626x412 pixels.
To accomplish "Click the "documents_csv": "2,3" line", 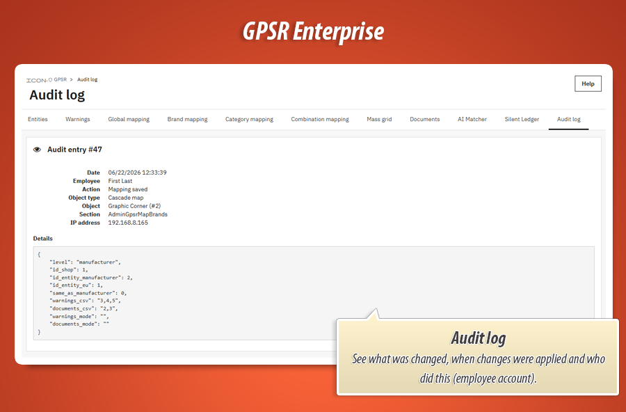I will point(84,308).
